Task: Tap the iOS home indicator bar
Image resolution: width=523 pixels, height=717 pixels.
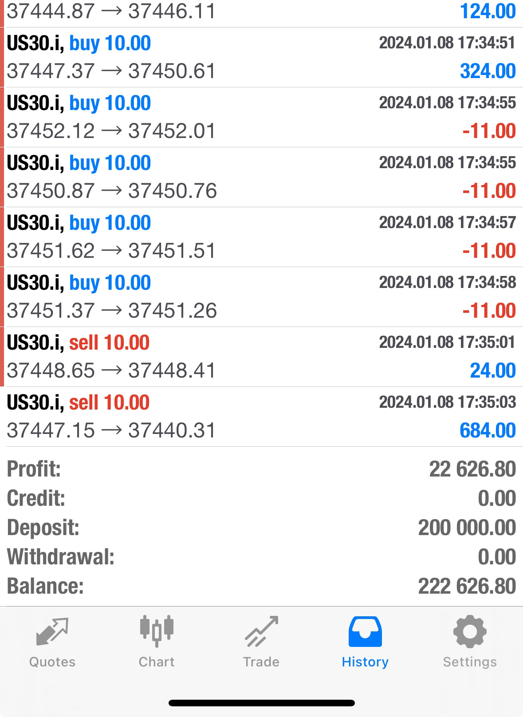Action: pyautogui.click(x=262, y=703)
